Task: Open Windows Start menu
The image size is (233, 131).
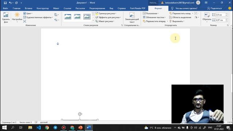Action: click(x=4, y=128)
